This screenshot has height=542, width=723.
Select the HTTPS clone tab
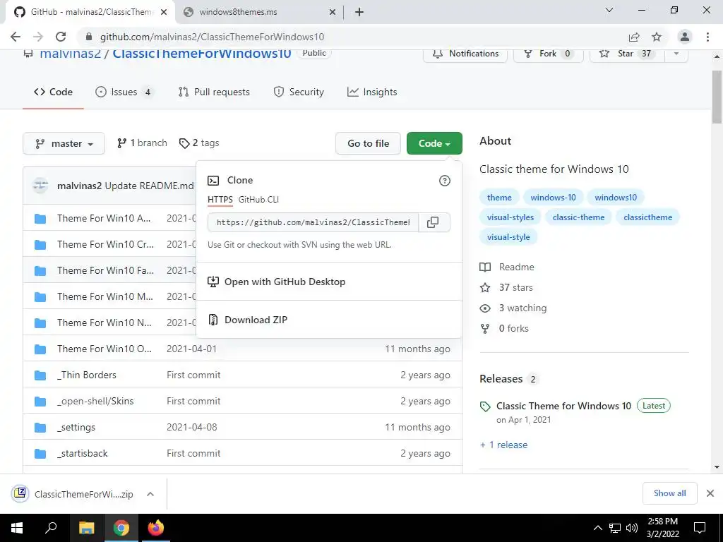[x=220, y=200]
